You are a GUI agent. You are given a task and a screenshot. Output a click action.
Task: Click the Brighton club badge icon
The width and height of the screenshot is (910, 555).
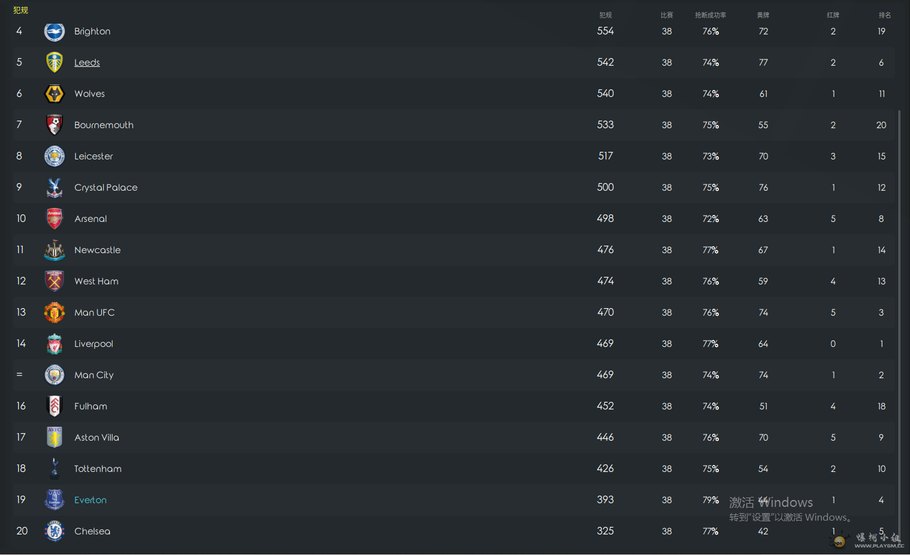click(54, 31)
